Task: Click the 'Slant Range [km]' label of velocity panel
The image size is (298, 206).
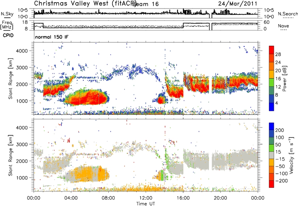Action: 10,155
